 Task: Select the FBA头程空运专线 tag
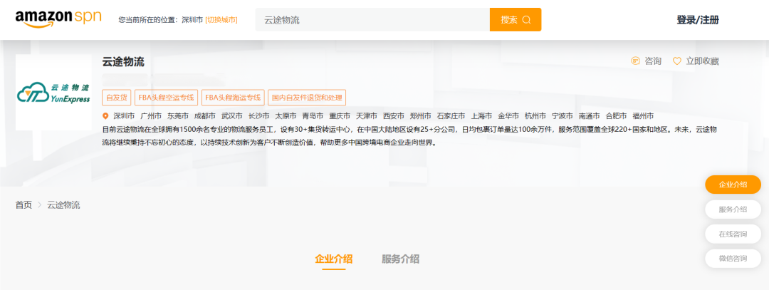coord(166,97)
